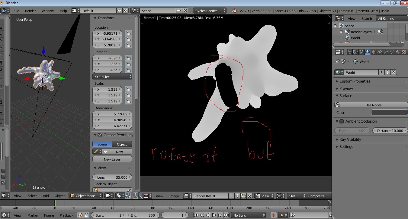Switch to the Object properties cube tab
Image resolution: width=408 pixels, height=219 pixels.
click(374, 52)
